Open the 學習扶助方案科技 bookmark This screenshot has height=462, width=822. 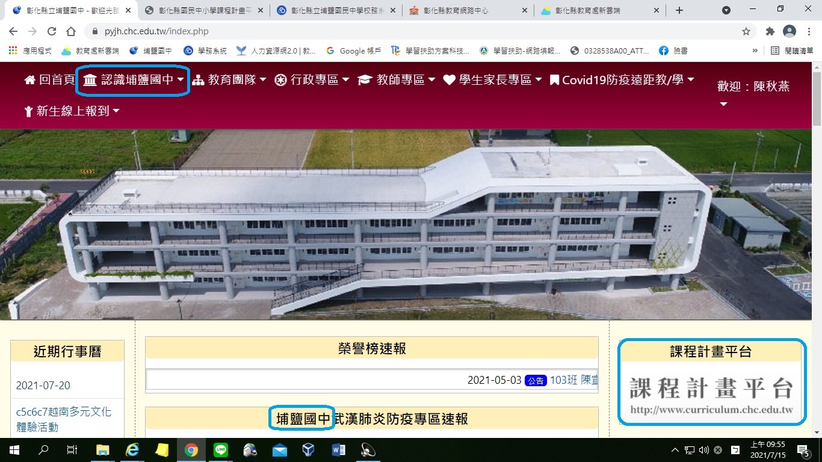pyautogui.click(x=430, y=51)
